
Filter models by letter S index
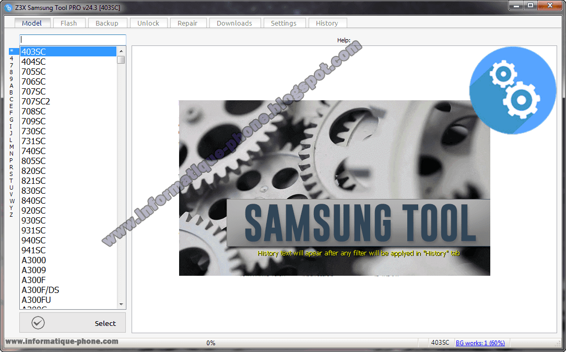[x=11, y=174]
